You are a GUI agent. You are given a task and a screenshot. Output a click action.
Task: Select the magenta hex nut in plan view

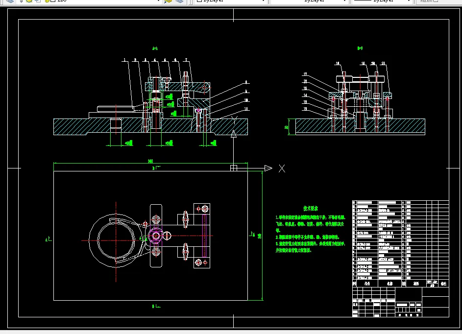pyautogui.click(x=155, y=236)
